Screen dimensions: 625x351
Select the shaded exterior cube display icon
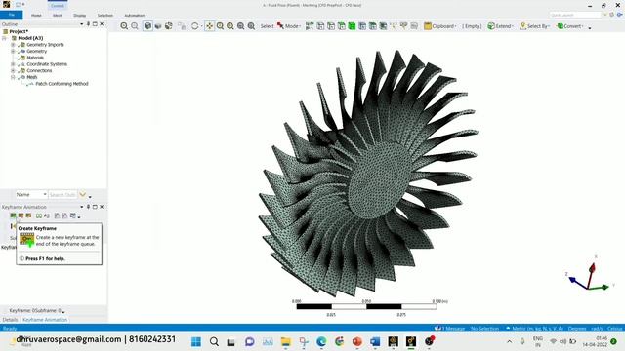147,26
